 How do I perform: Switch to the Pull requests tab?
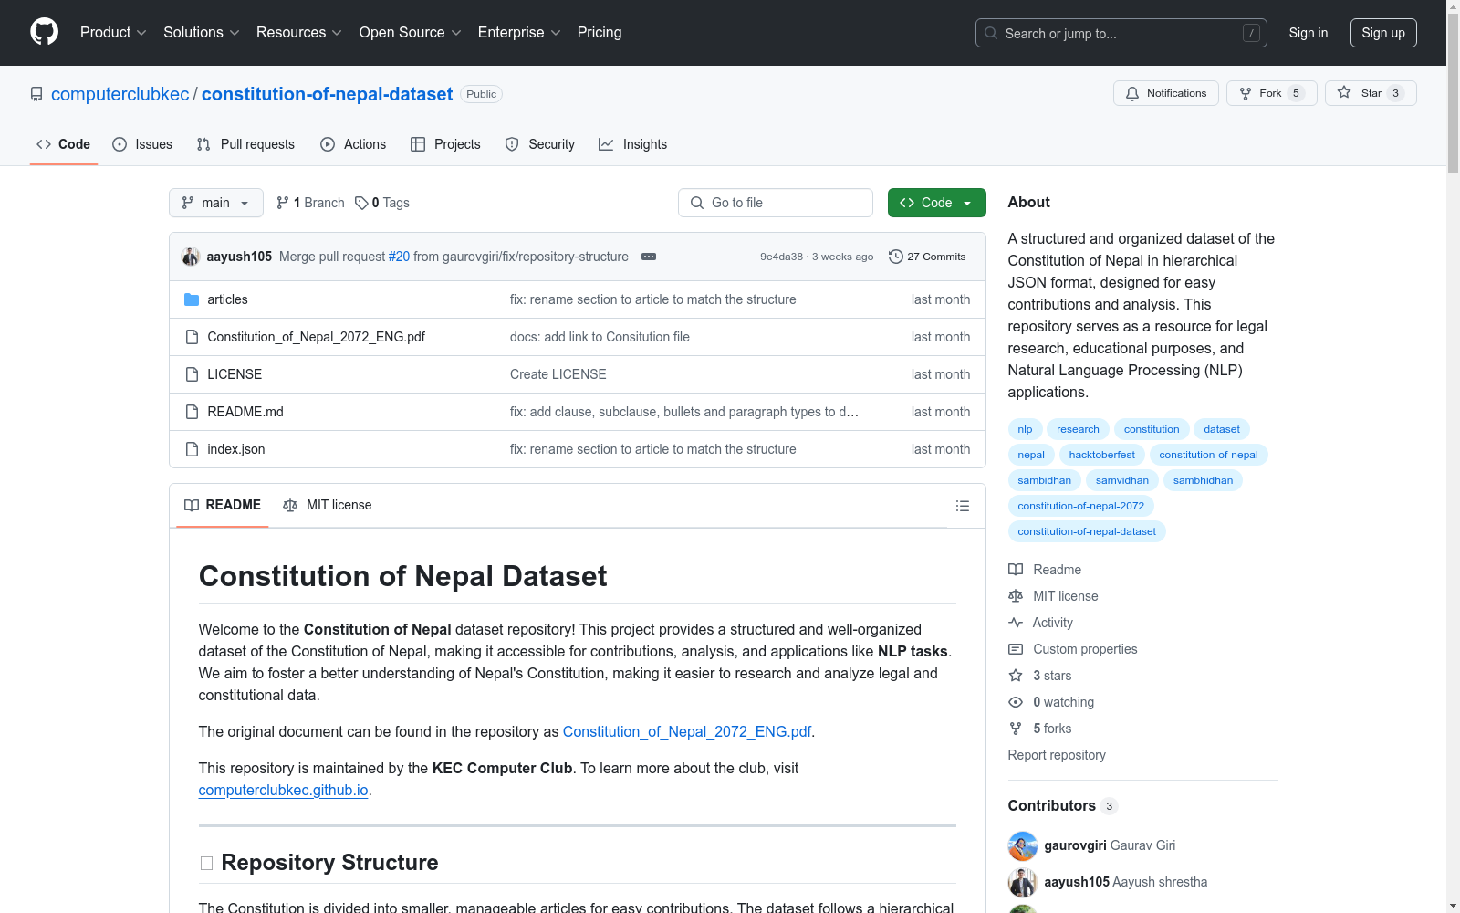point(245,144)
